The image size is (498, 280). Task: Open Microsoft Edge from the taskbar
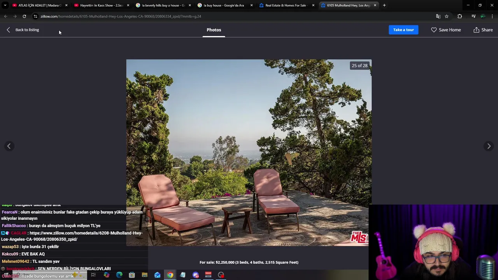(x=119, y=275)
